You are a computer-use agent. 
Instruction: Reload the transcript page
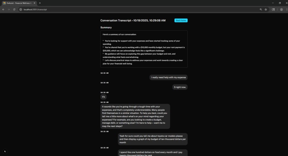14,10
